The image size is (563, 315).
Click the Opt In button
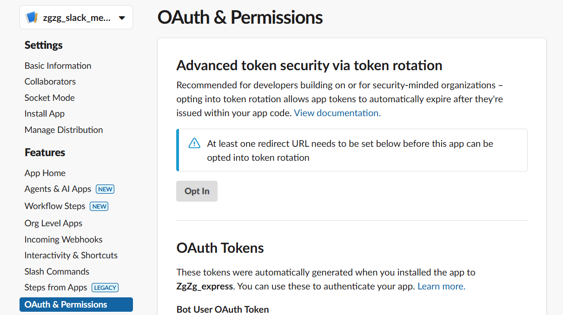pos(197,191)
